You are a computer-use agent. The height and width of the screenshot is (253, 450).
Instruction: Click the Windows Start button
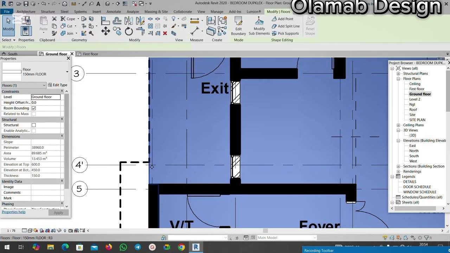6,247
